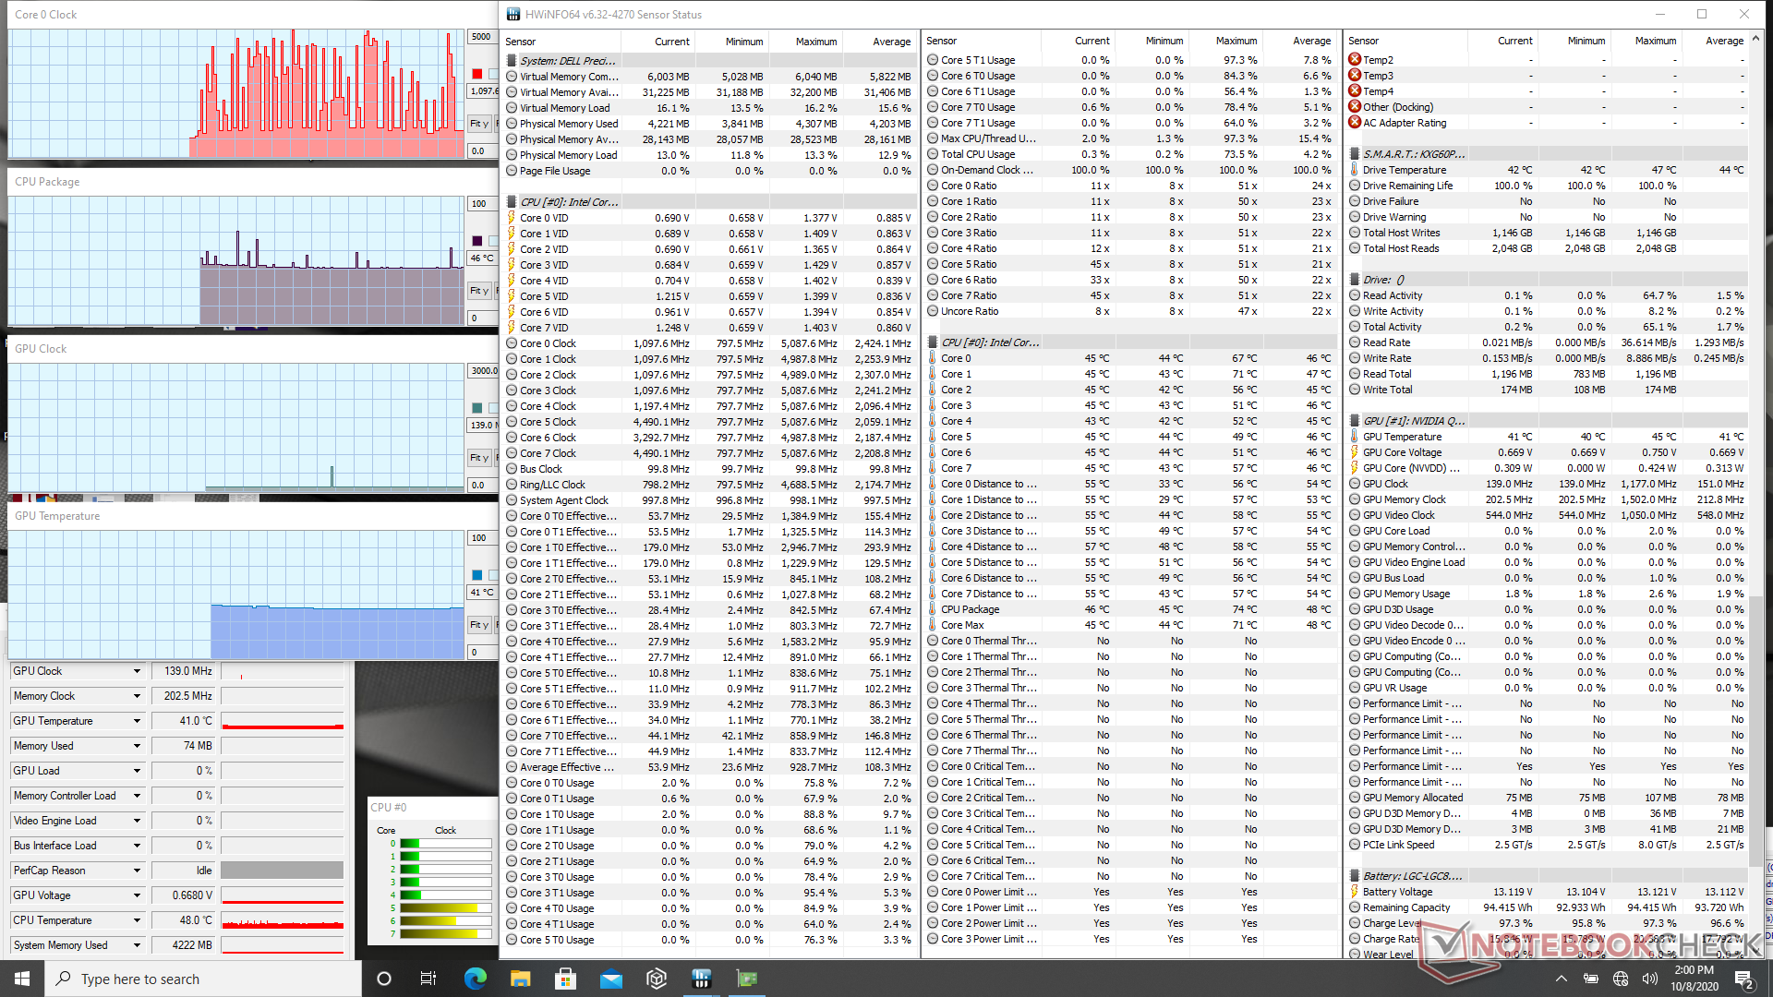Open the CPU Temperature dropdown in GPU-Z
Viewport: 1773px width, 997px height.
click(x=137, y=920)
